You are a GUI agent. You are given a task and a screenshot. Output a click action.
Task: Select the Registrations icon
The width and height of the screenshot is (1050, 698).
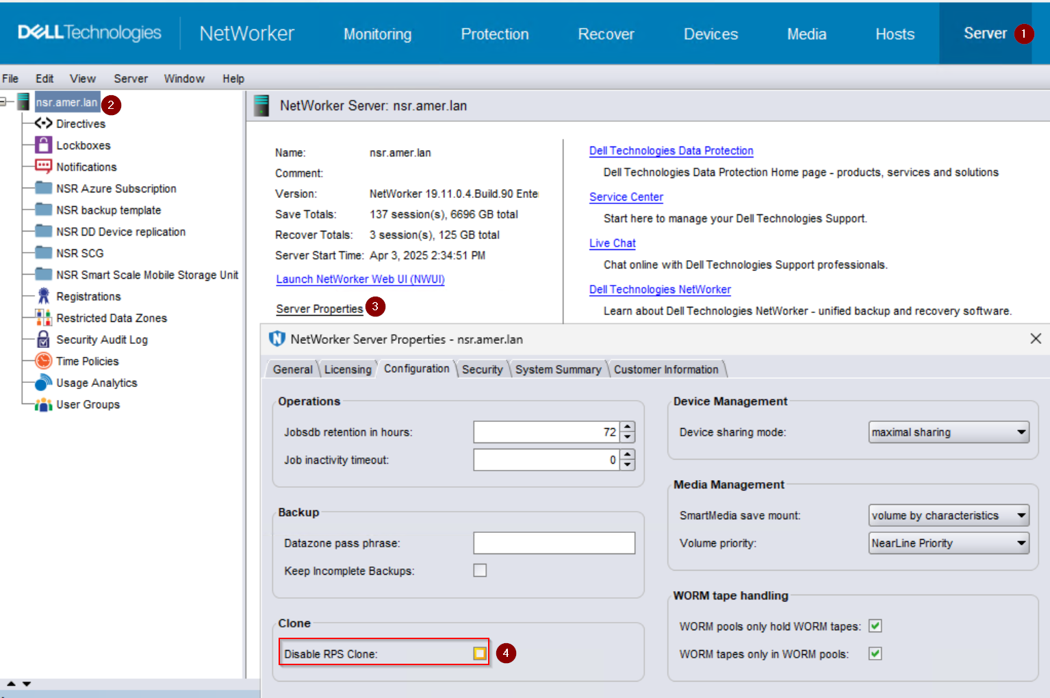pyautogui.click(x=42, y=296)
